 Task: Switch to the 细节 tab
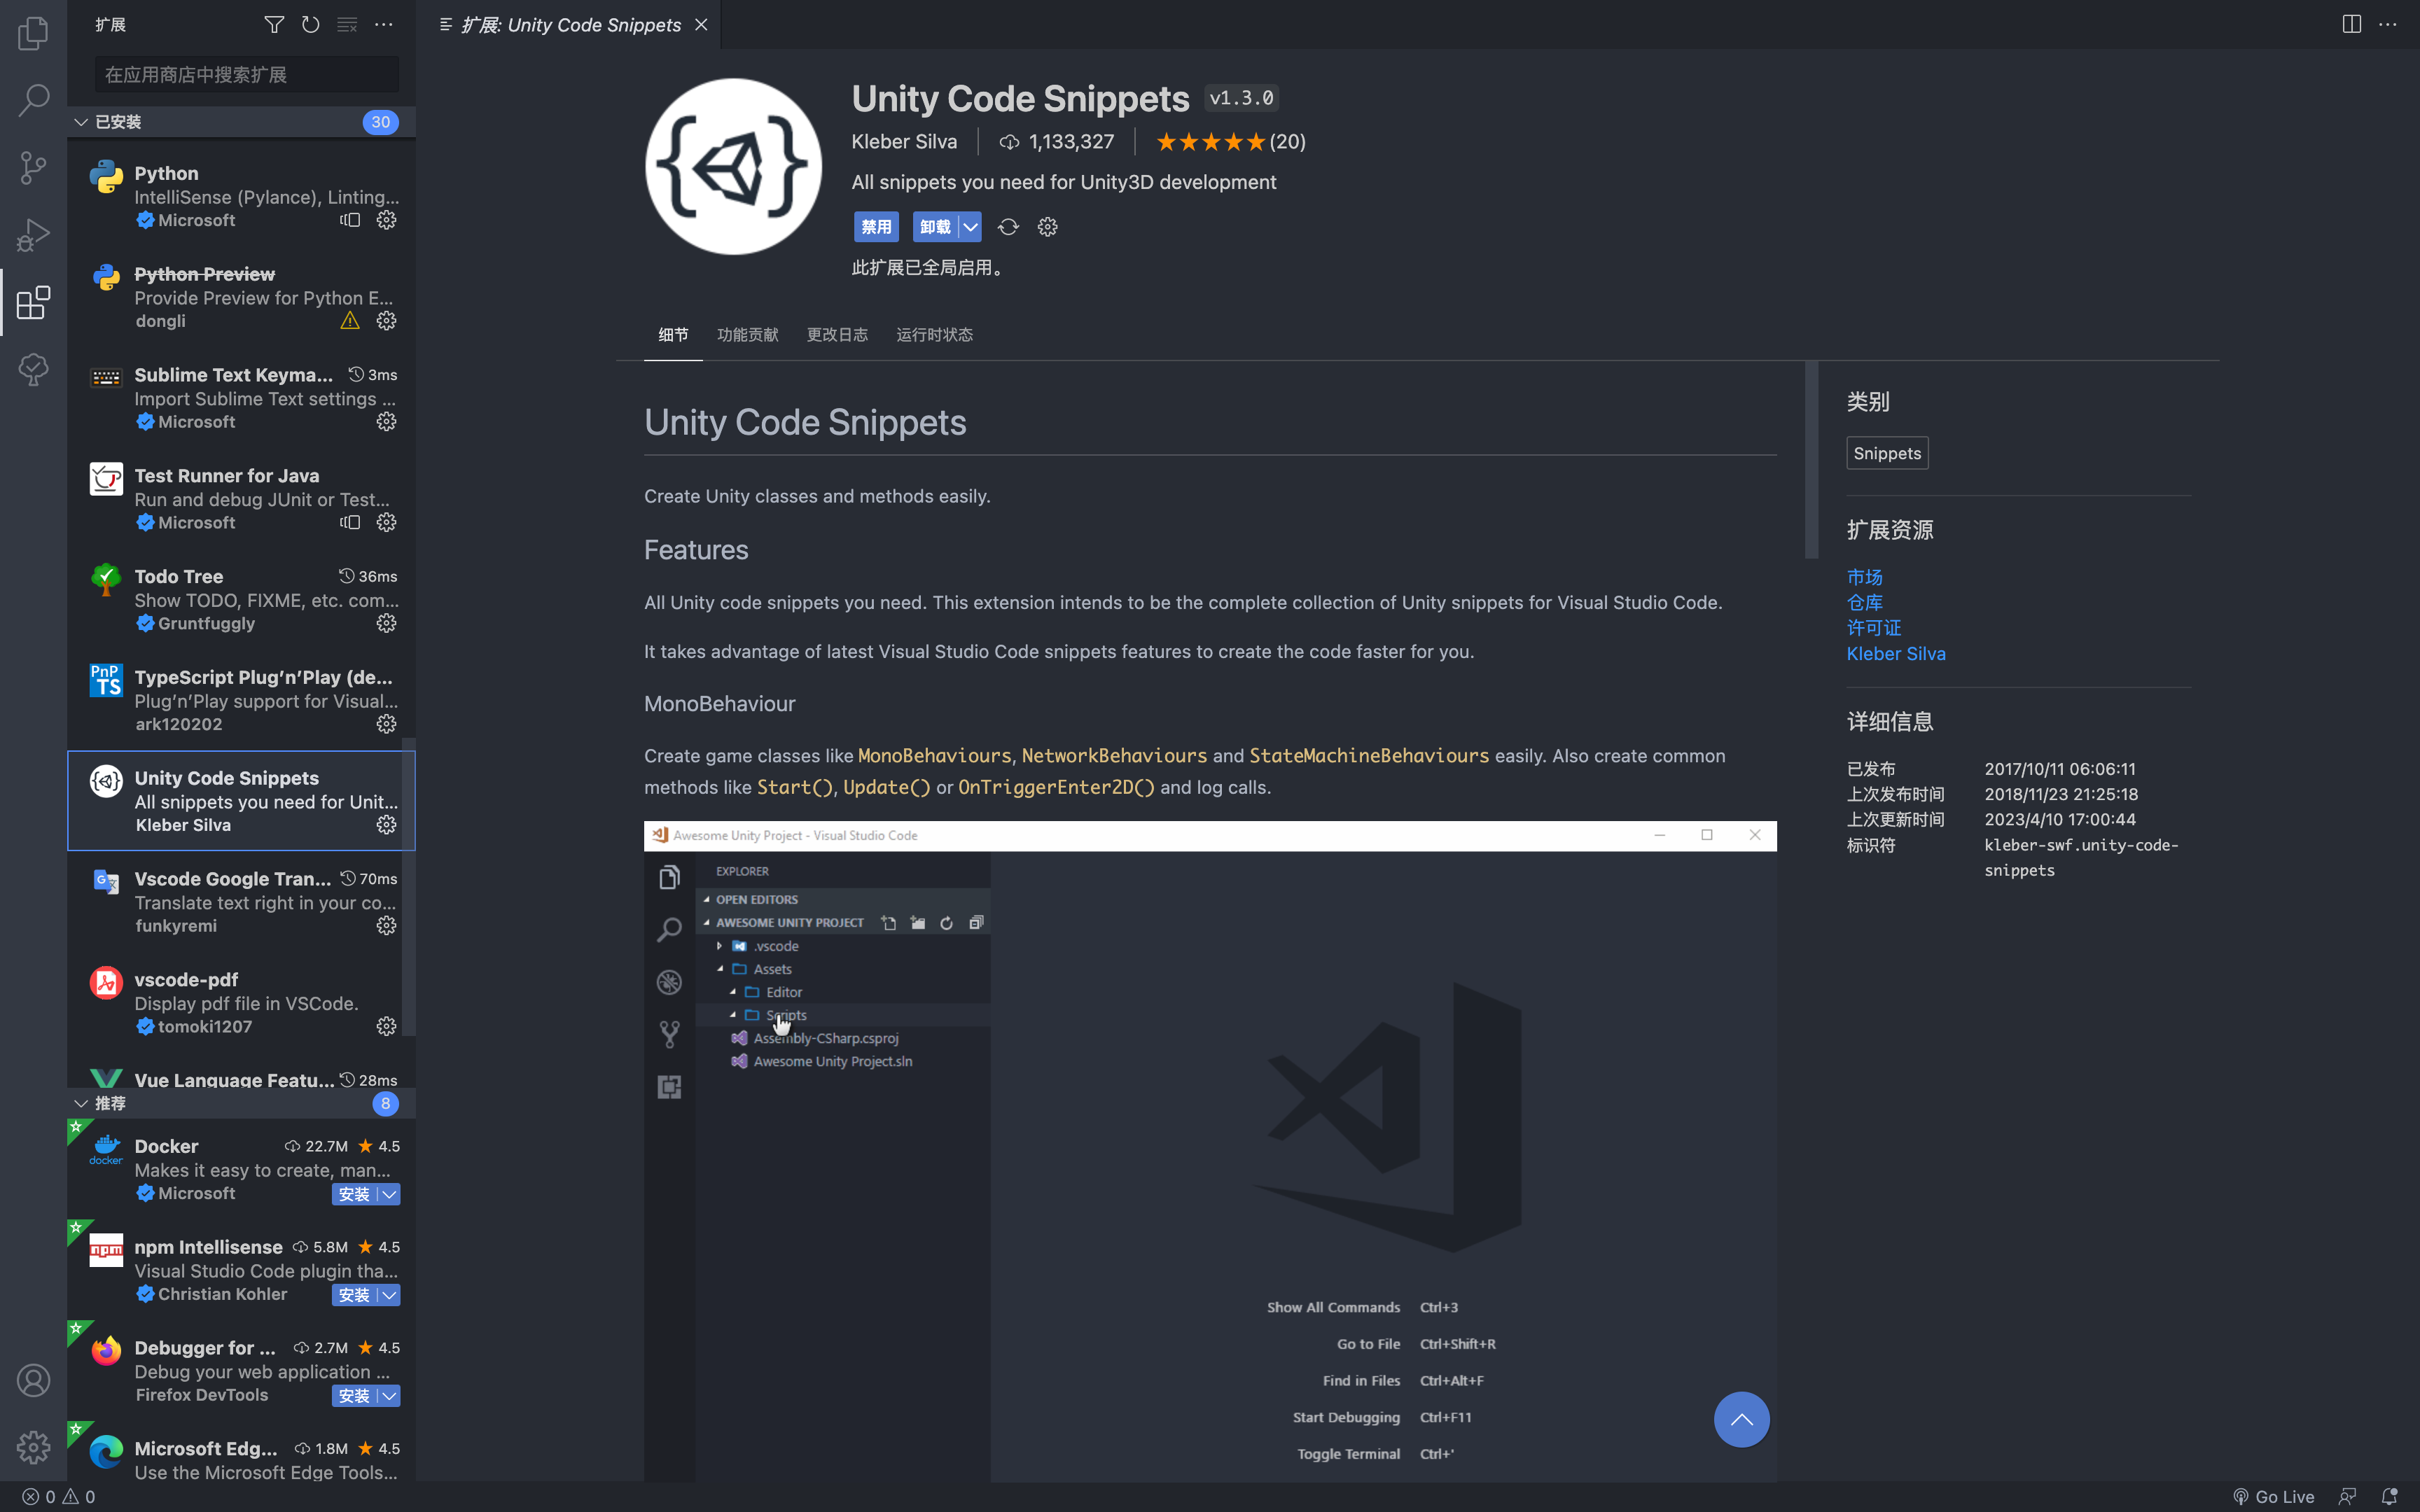click(673, 335)
